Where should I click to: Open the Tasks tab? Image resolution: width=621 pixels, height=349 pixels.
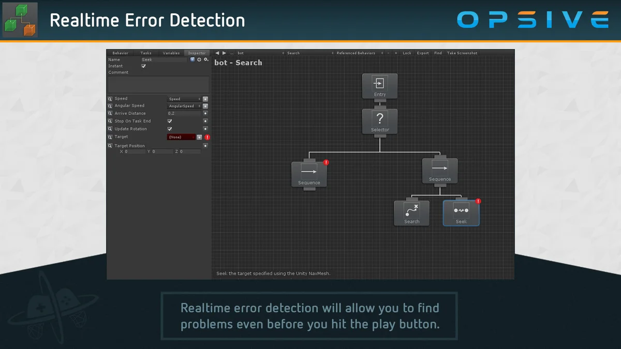click(145, 53)
